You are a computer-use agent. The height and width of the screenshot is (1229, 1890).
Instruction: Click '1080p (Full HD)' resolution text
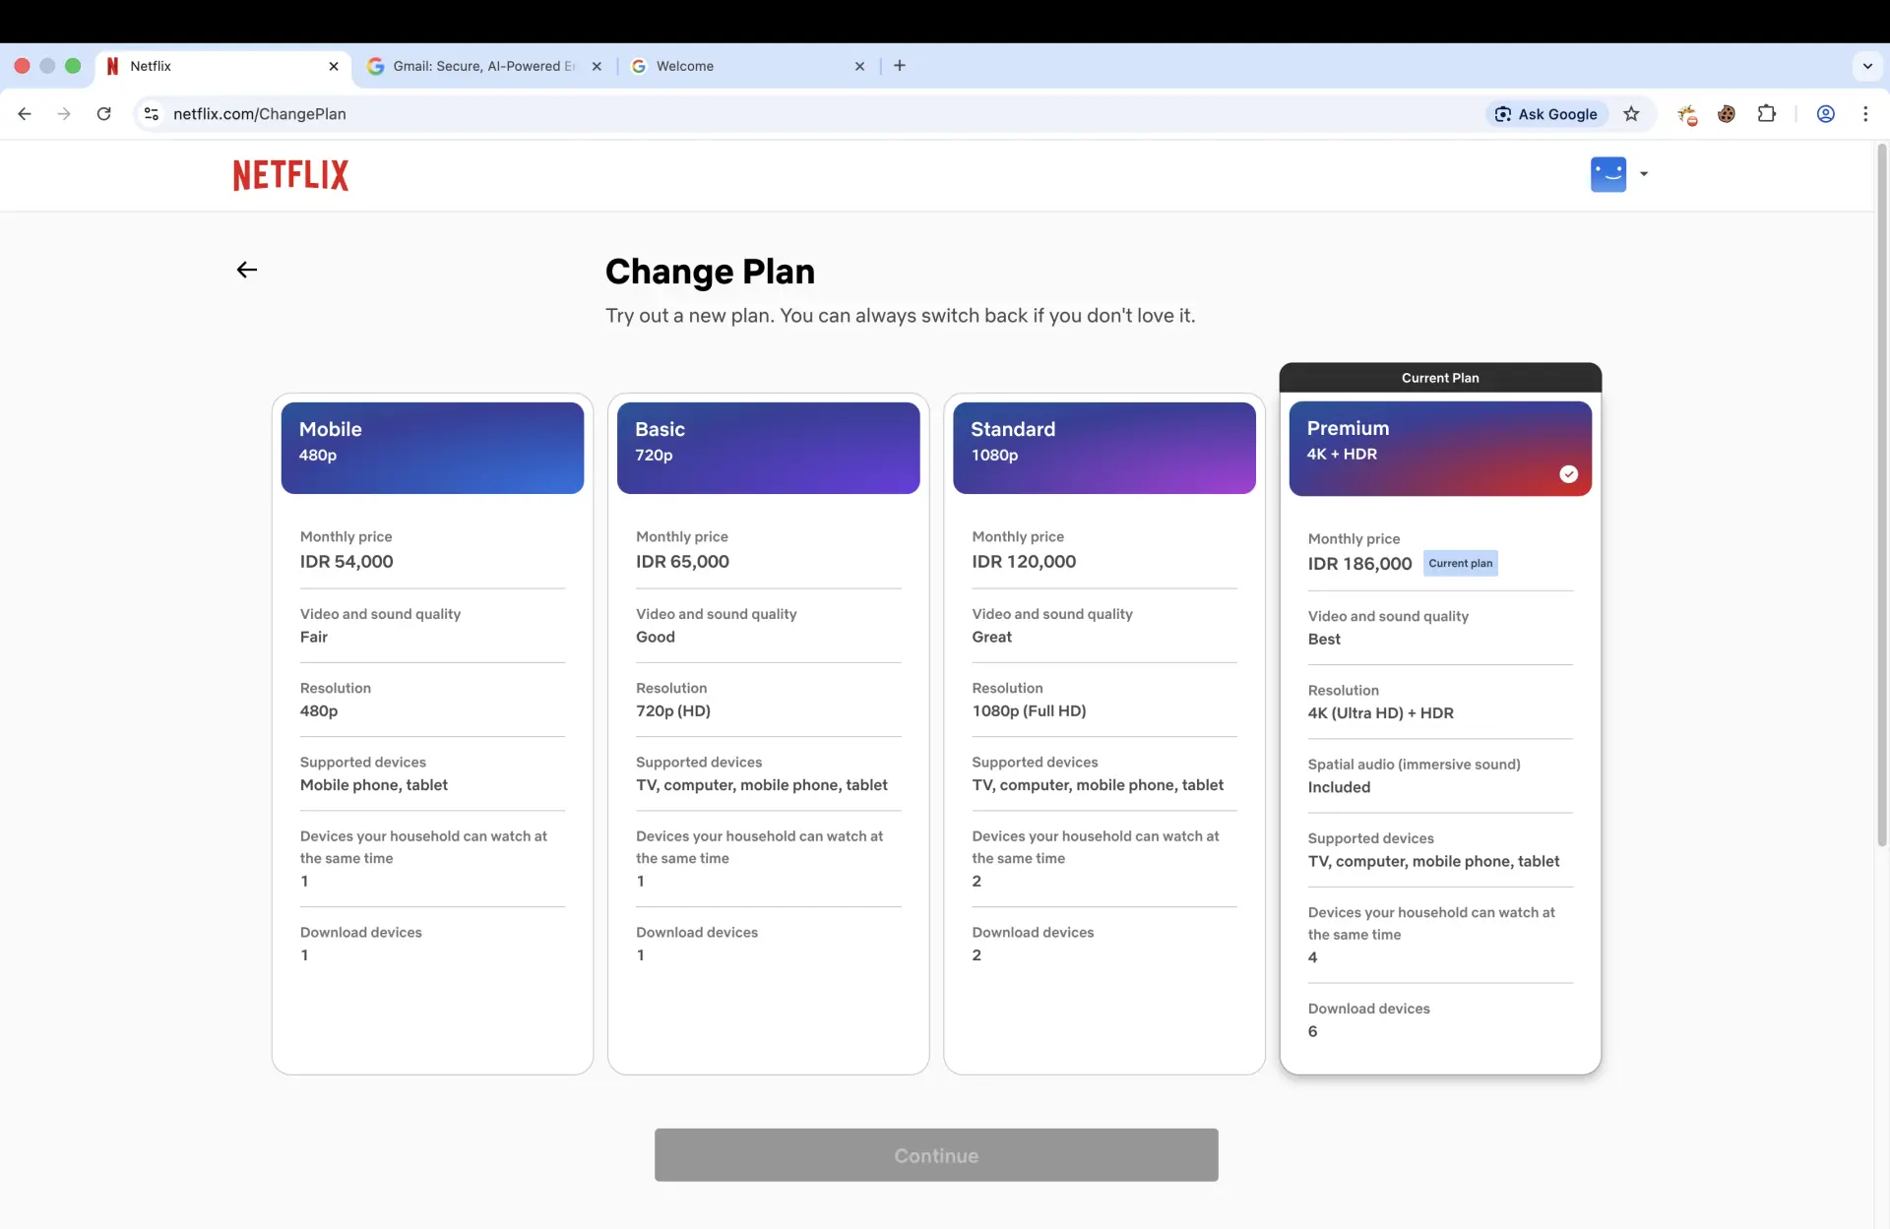(1029, 710)
